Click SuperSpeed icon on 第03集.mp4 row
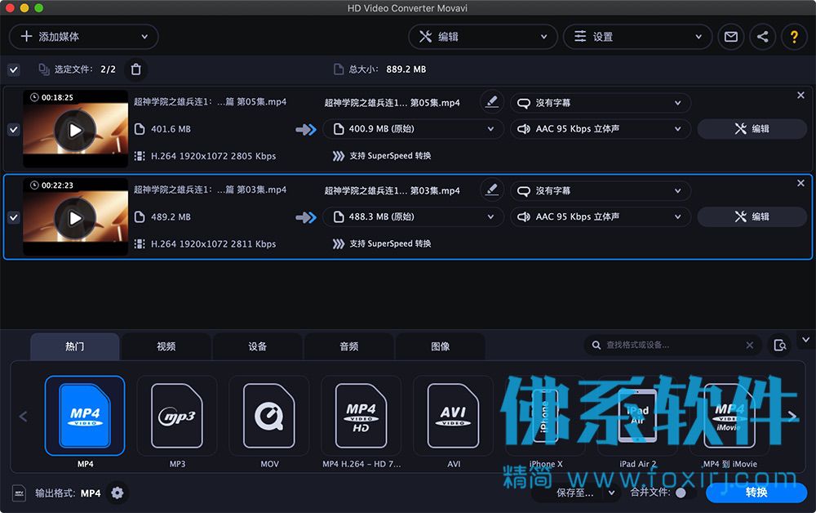The image size is (816, 513). pyautogui.click(x=339, y=244)
